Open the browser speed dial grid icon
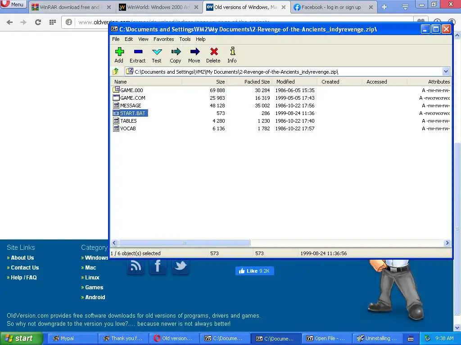The height and width of the screenshot is (345, 461). (x=53, y=22)
